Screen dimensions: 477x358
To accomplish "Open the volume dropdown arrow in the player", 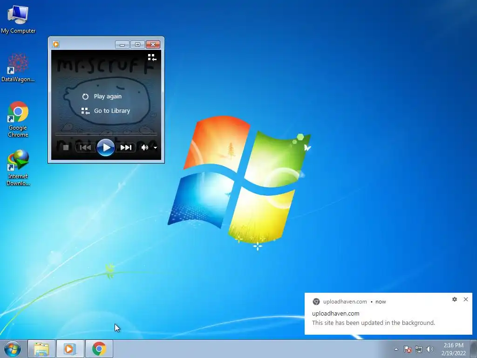I will (155, 148).
